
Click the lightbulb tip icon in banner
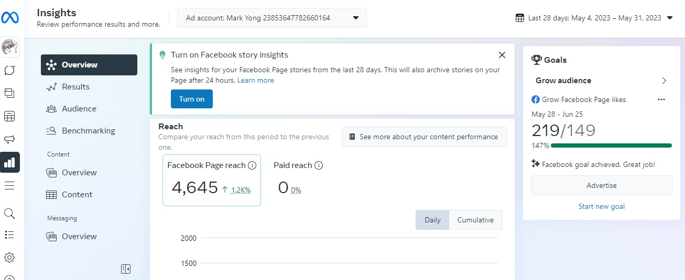(162, 55)
